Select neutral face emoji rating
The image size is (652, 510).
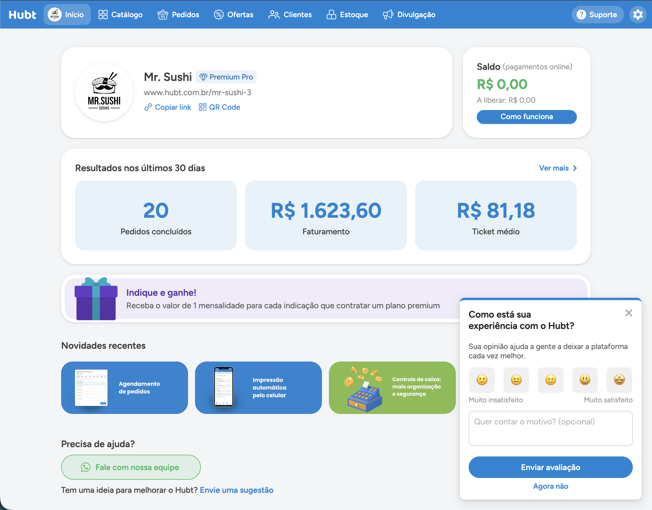[516, 380]
